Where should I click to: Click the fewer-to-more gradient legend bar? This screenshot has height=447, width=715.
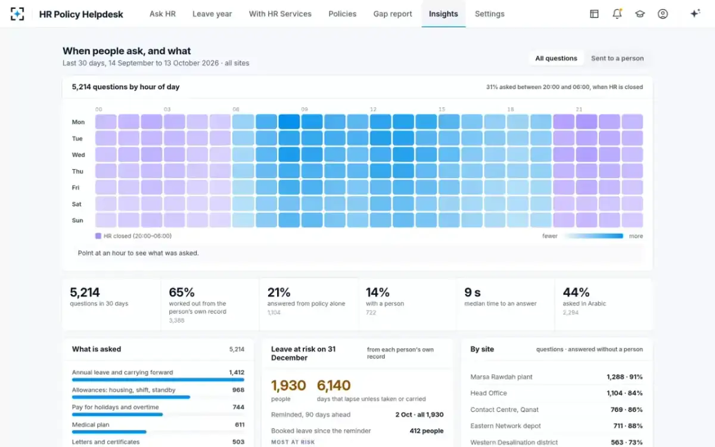(593, 236)
